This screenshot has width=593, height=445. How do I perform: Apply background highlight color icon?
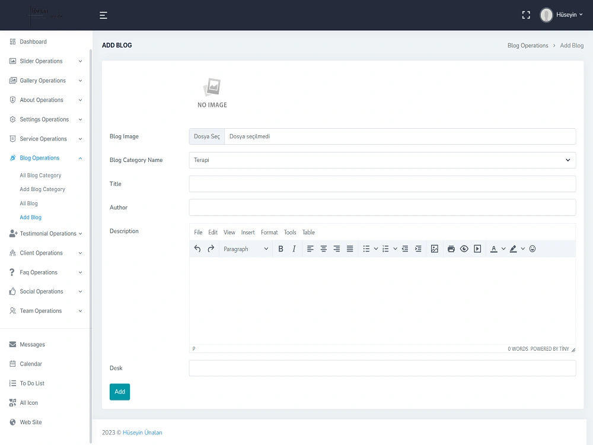[513, 249]
